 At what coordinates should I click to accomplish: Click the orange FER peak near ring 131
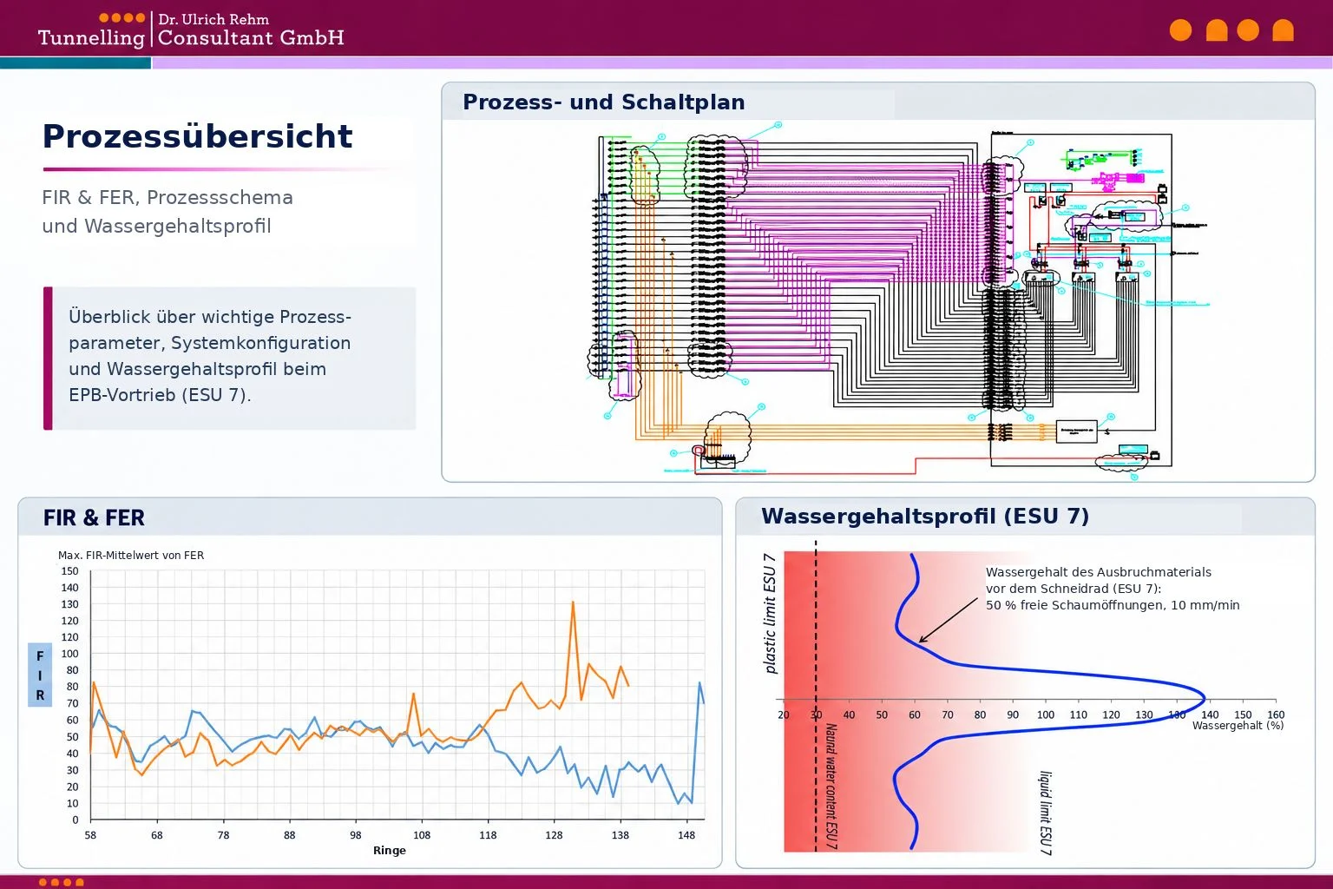(573, 602)
